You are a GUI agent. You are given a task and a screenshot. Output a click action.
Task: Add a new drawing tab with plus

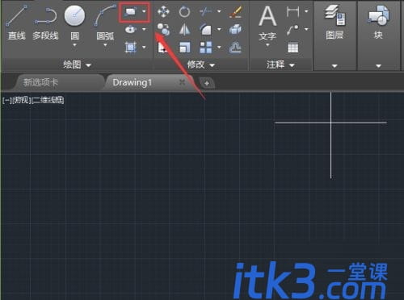(207, 83)
